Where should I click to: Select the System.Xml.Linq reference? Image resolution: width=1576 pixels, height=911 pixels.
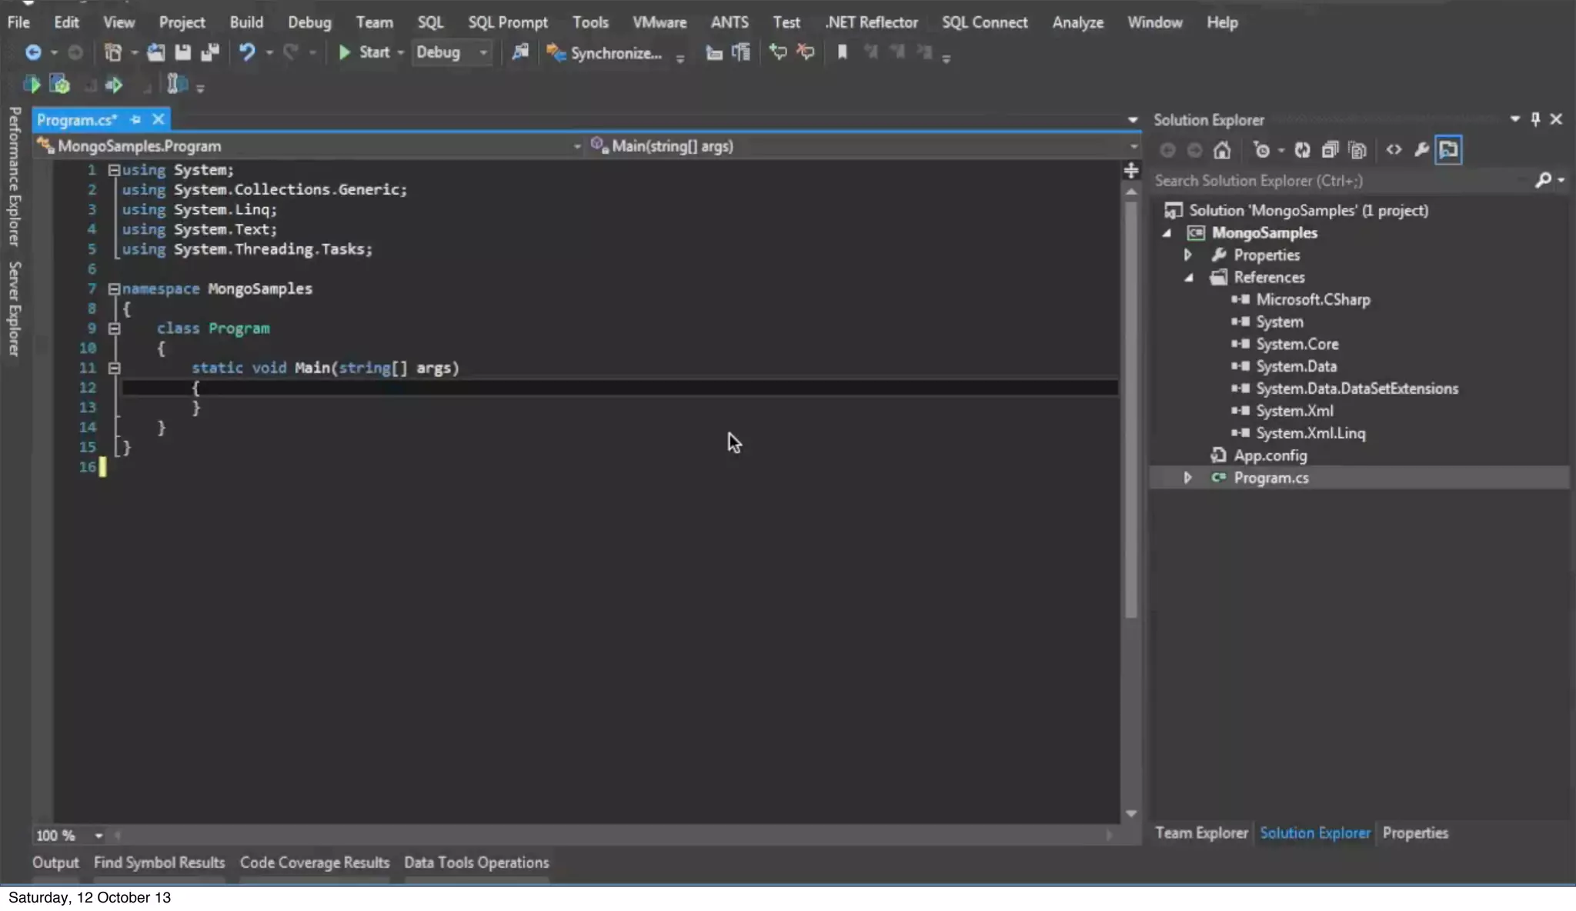point(1310,433)
